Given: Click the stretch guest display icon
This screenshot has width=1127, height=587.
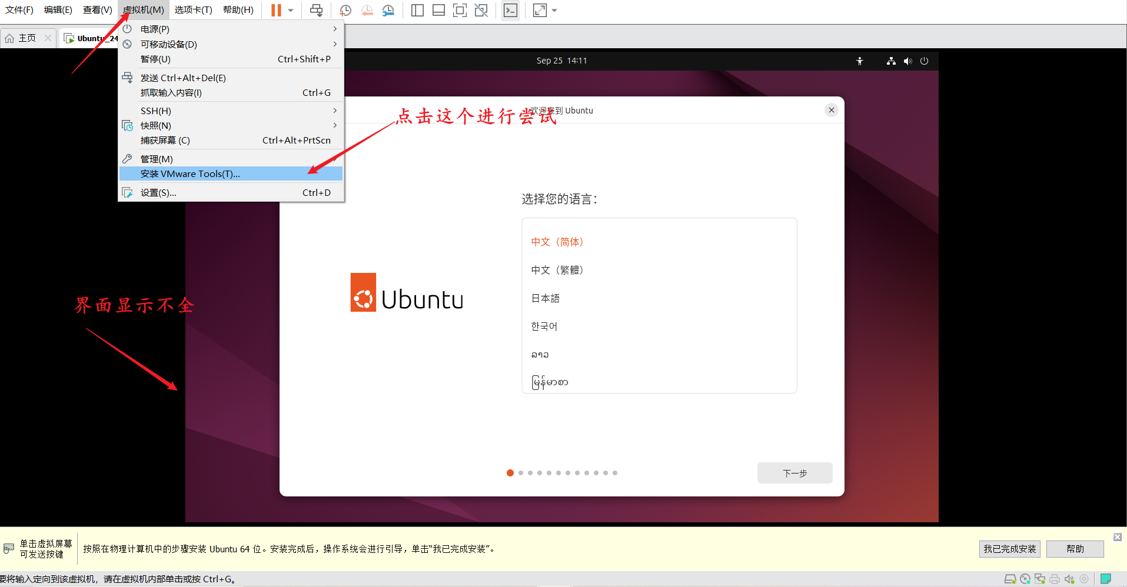Looking at the screenshot, I should tap(540, 10).
